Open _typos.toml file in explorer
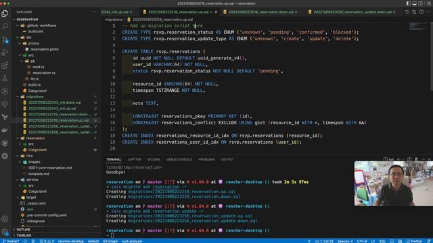 (x=36, y=203)
